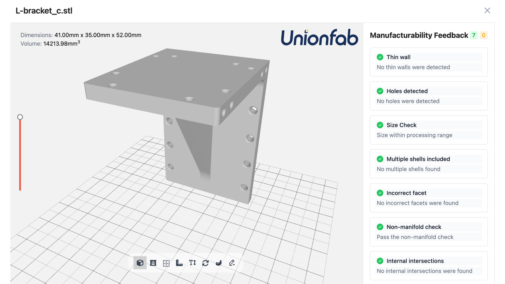Open the text size dimension tool

pyautogui.click(x=192, y=263)
